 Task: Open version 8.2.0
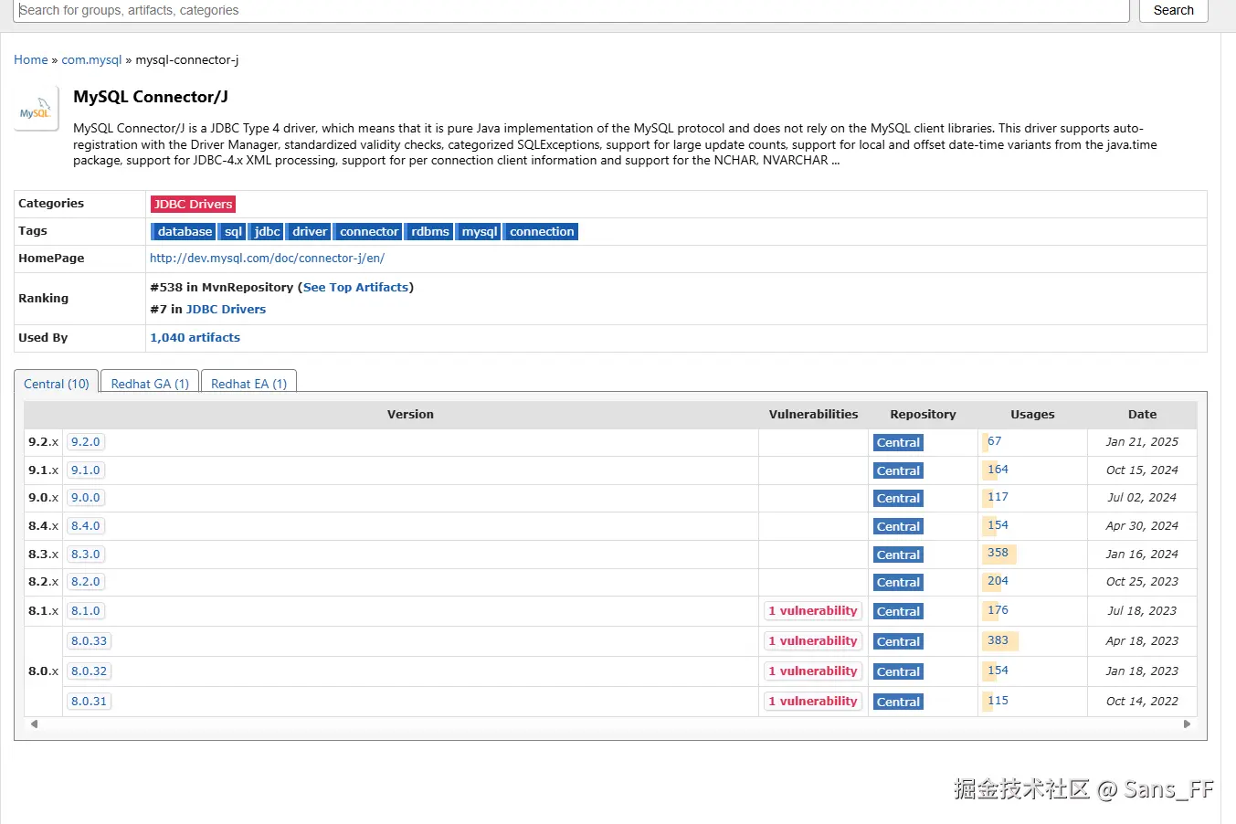tap(85, 582)
